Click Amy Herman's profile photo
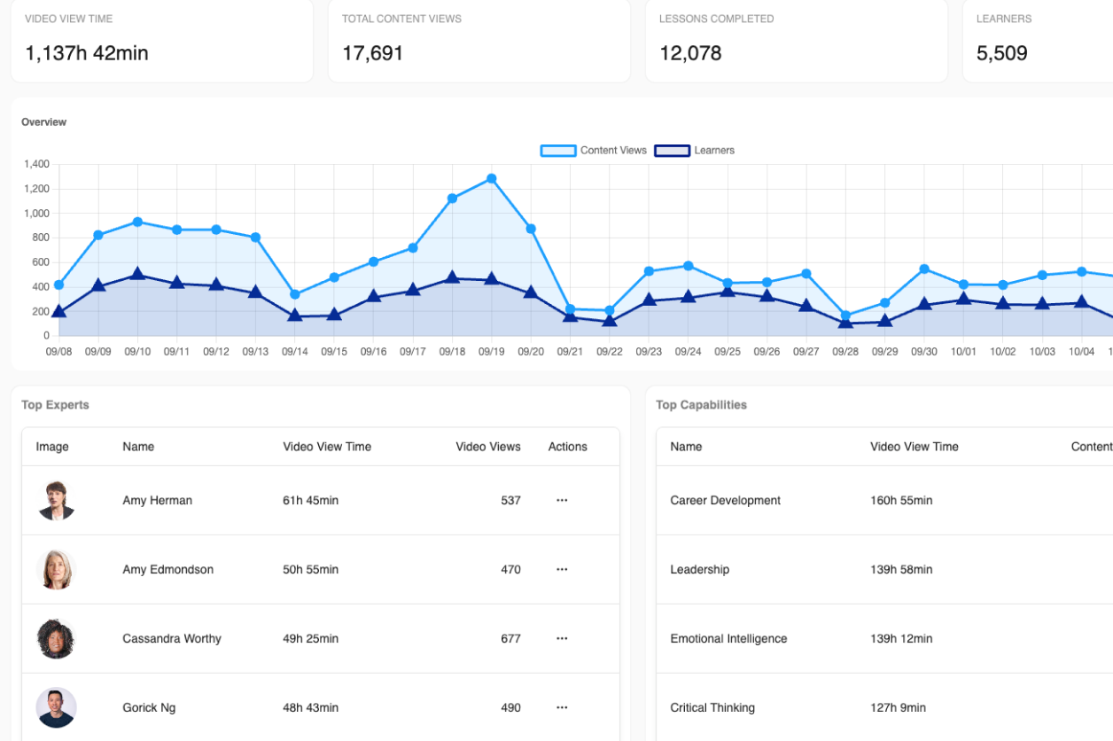 click(56, 500)
